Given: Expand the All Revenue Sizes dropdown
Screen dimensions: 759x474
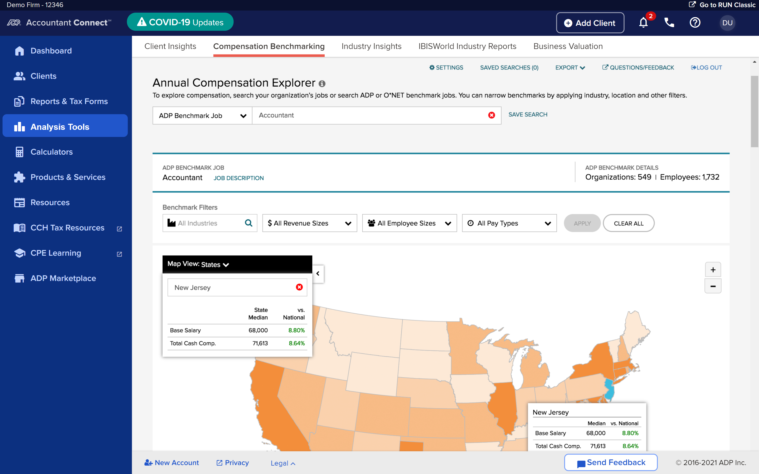Looking at the screenshot, I should [310, 223].
